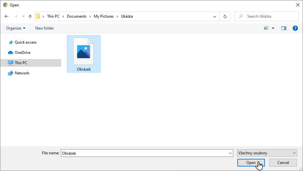Click the Up one level arrow

coord(30,16)
